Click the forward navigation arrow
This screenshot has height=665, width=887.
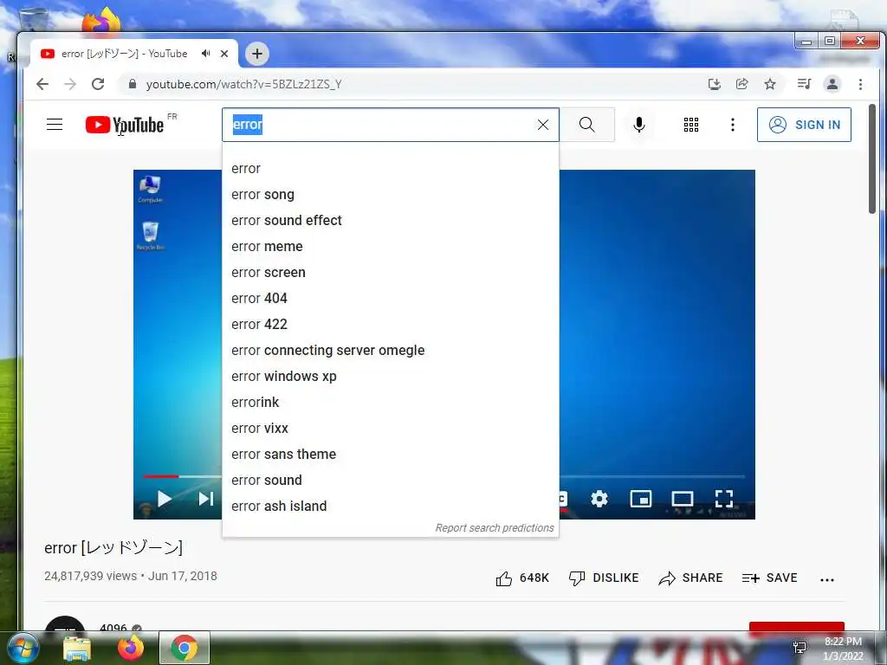70,84
